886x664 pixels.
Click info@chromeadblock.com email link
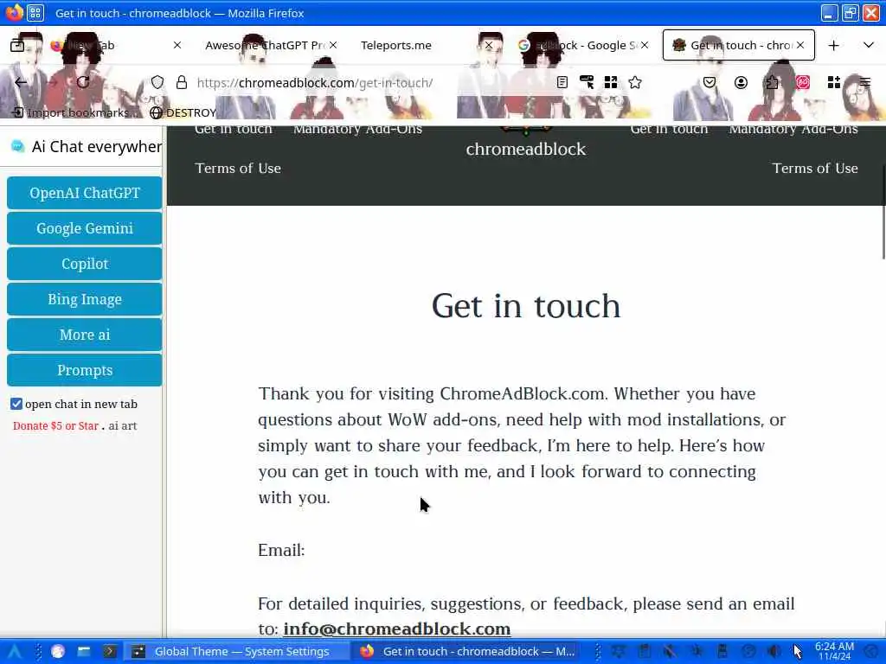tap(396, 629)
